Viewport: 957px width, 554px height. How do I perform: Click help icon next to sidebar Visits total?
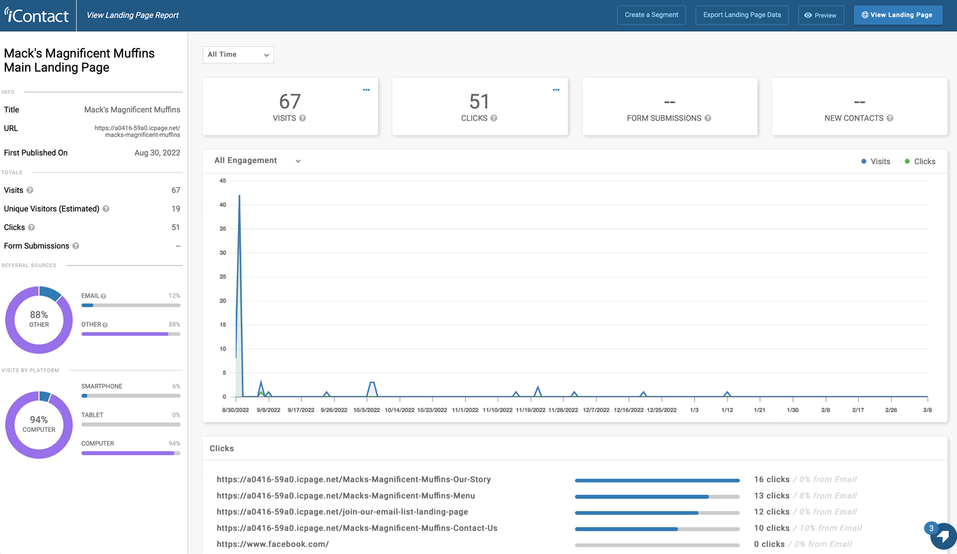30,190
